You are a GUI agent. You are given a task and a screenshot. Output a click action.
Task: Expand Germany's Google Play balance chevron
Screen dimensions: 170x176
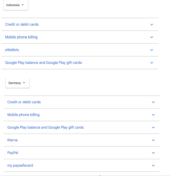tap(153, 128)
